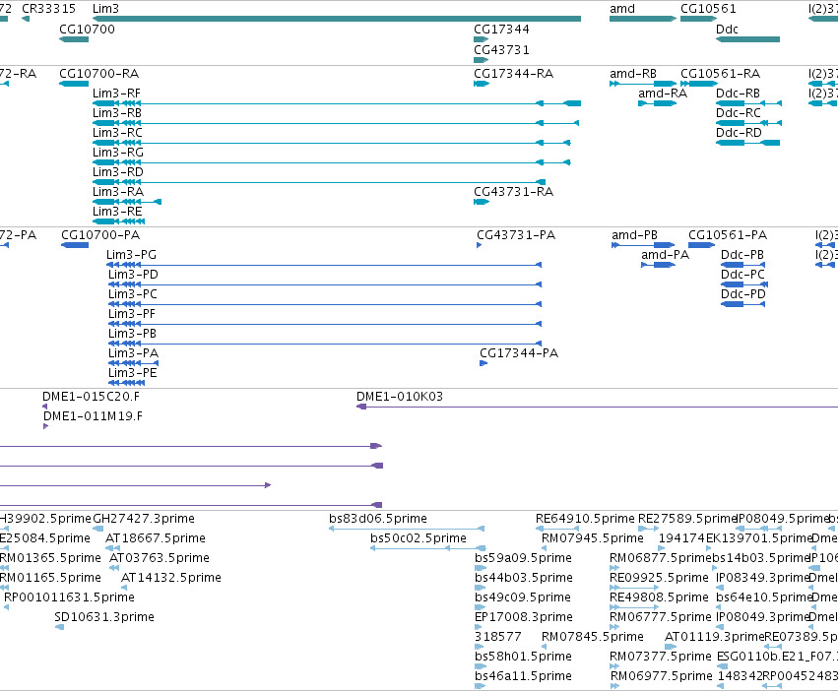The image size is (838, 691).
Task: Click the RM07377.5prime EST glyph
Action: pyautogui.click(x=614, y=666)
